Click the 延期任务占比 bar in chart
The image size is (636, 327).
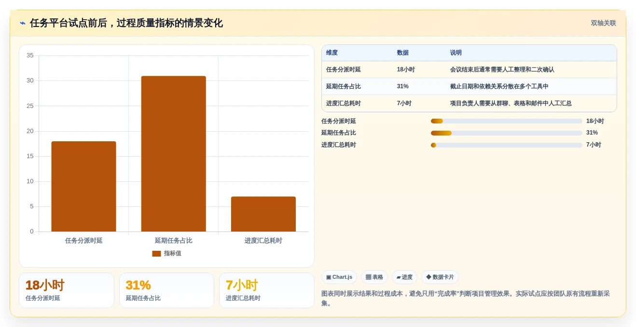click(173, 154)
